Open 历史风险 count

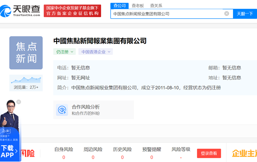coord(122,157)
